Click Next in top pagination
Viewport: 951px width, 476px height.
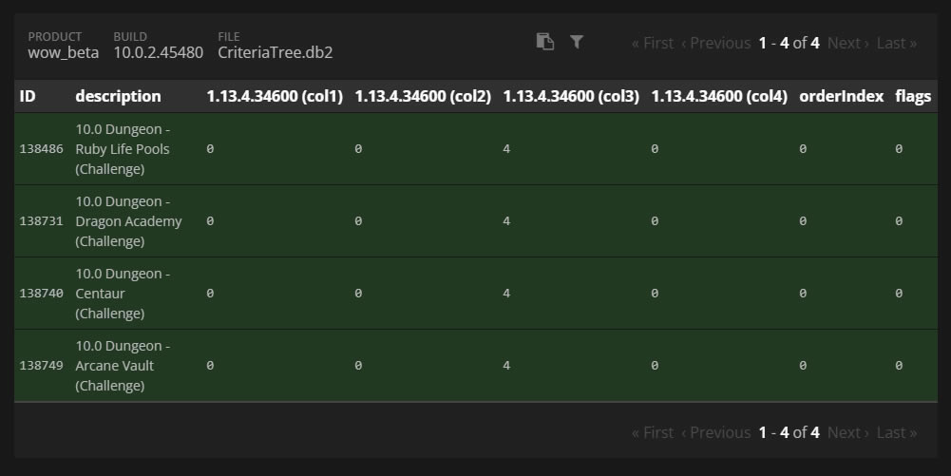pyautogui.click(x=847, y=43)
